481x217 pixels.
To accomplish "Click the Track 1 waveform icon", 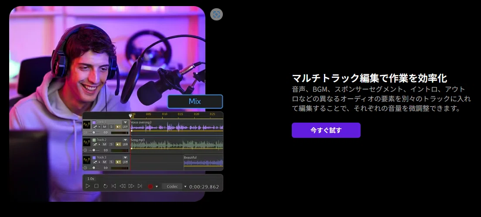I will click(86, 125).
